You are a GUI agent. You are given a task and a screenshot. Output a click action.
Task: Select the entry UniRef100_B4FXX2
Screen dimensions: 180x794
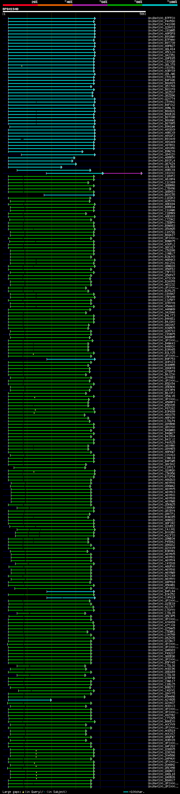[161, 105]
